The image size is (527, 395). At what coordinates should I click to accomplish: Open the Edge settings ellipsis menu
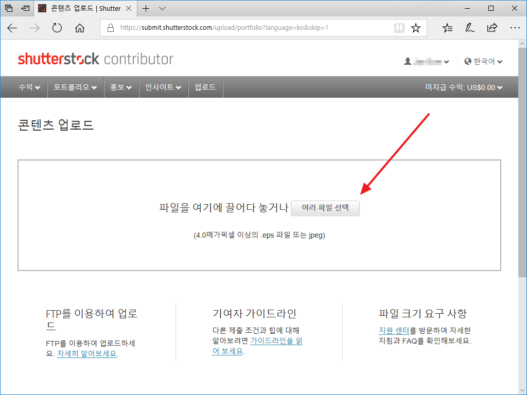tap(514, 28)
